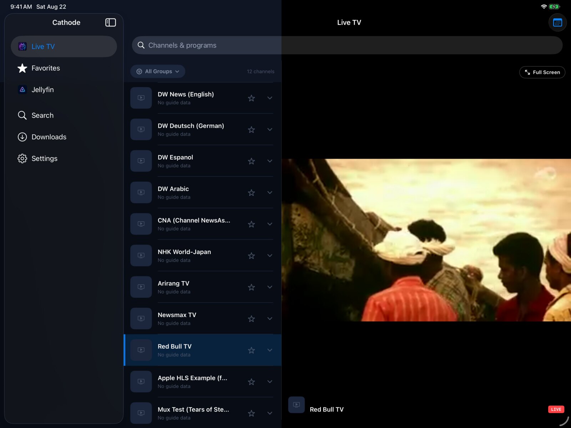Click the now-playing Red Bull TV icon
Viewport: 571px width, 428px height.
pos(297,405)
